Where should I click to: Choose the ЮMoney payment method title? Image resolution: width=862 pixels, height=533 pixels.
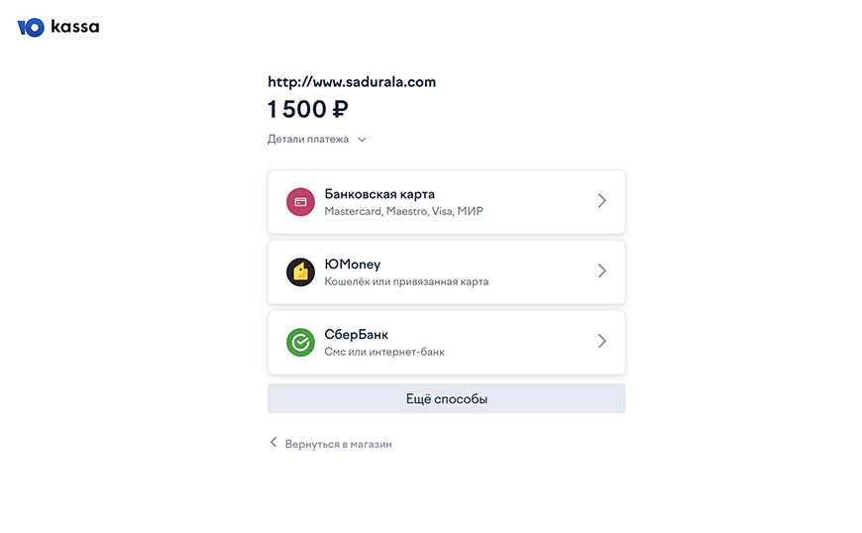point(353,265)
